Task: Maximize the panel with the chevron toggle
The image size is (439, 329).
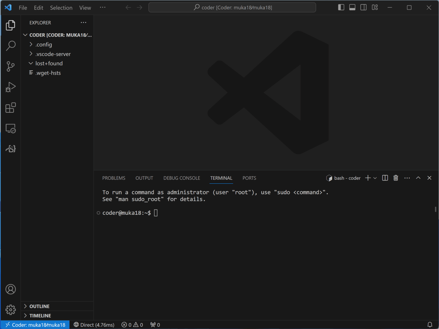Action: 418,178
